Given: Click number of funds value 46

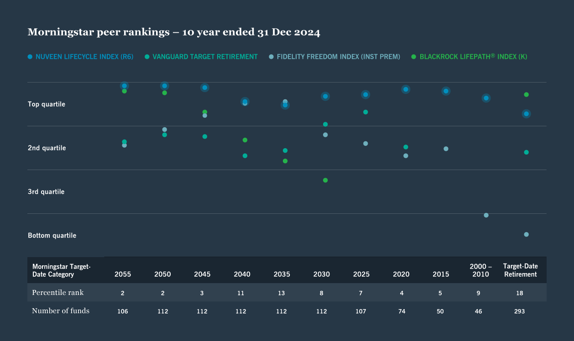Looking at the screenshot, I should pos(478,311).
